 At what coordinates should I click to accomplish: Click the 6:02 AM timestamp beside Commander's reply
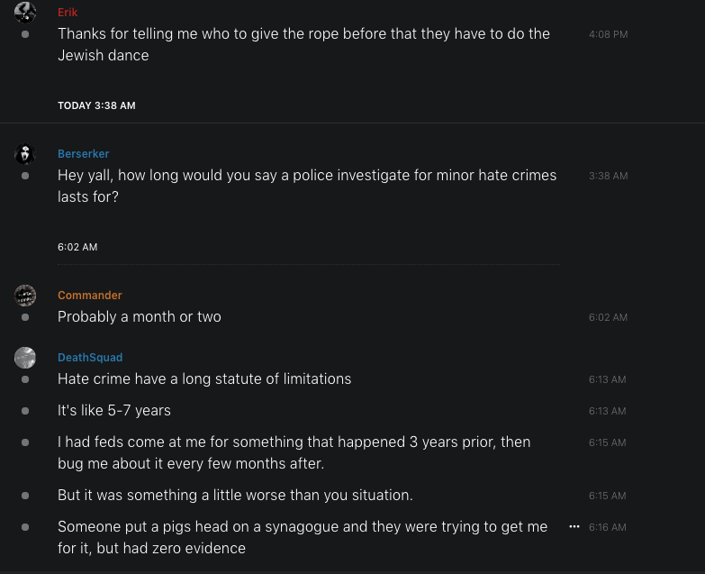click(608, 317)
